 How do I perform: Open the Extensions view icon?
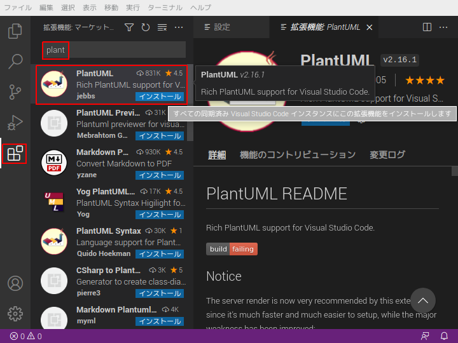click(15, 154)
